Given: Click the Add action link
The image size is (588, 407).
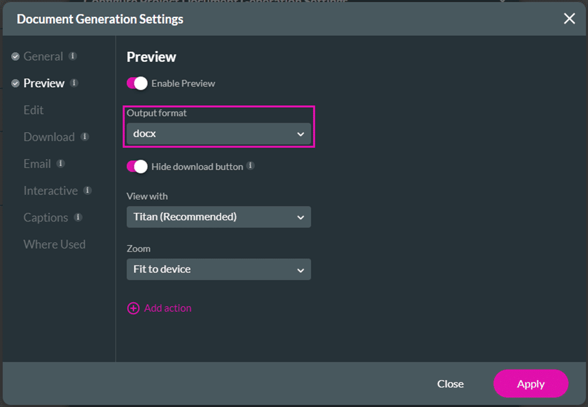Looking at the screenshot, I should [168, 308].
